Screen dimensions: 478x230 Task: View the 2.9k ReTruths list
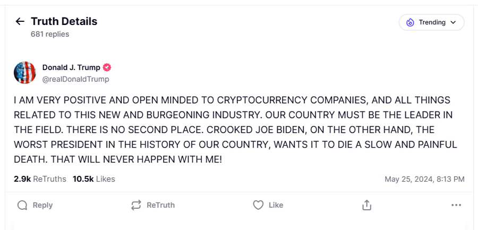click(x=40, y=179)
